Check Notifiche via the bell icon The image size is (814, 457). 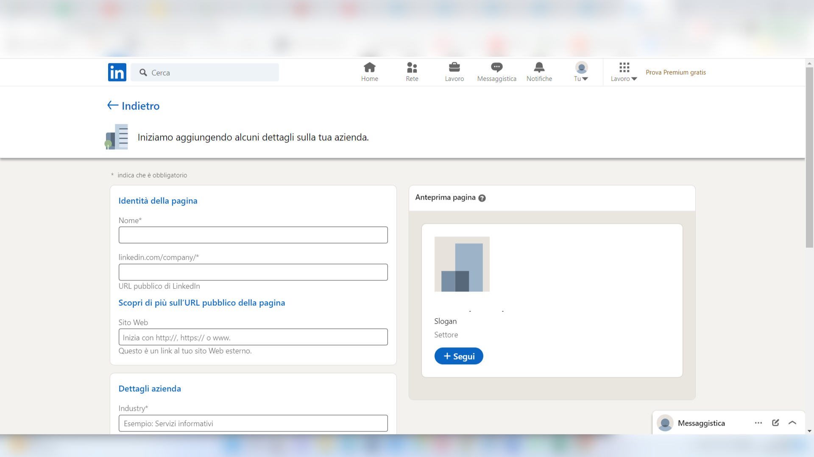[x=539, y=67]
